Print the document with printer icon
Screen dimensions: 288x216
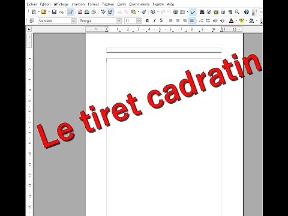click(x=87, y=12)
